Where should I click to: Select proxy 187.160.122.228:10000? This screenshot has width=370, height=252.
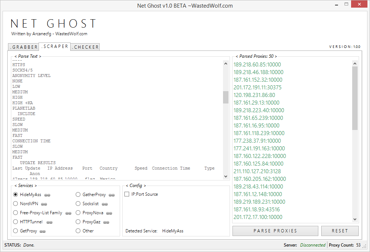260,156
